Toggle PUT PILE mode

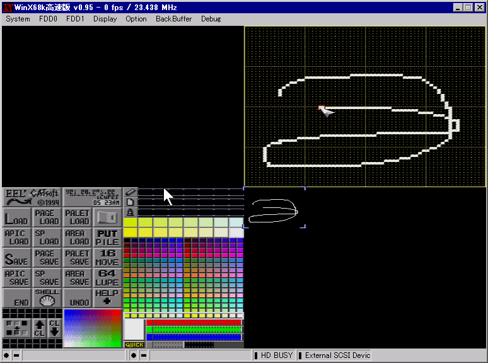tap(107, 238)
